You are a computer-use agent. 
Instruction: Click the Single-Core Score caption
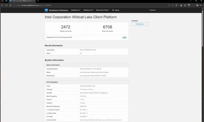(x=66, y=31)
